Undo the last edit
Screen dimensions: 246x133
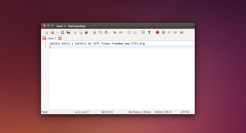[115, 32]
